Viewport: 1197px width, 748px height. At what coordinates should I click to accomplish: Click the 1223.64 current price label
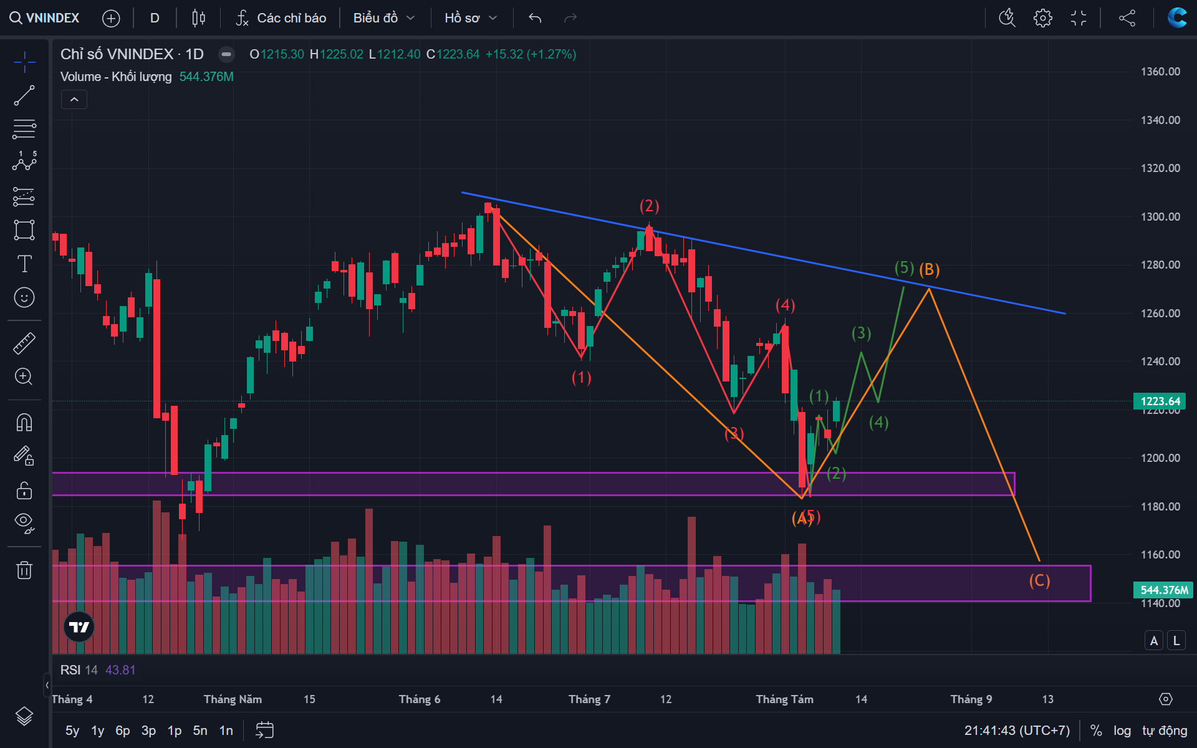pyautogui.click(x=1160, y=401)
